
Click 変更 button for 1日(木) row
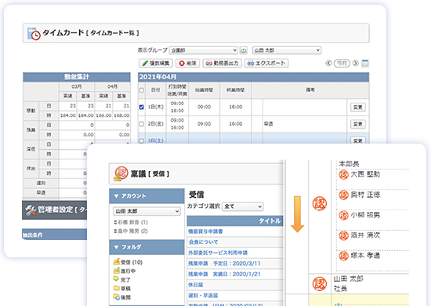[x=357, y=107]
